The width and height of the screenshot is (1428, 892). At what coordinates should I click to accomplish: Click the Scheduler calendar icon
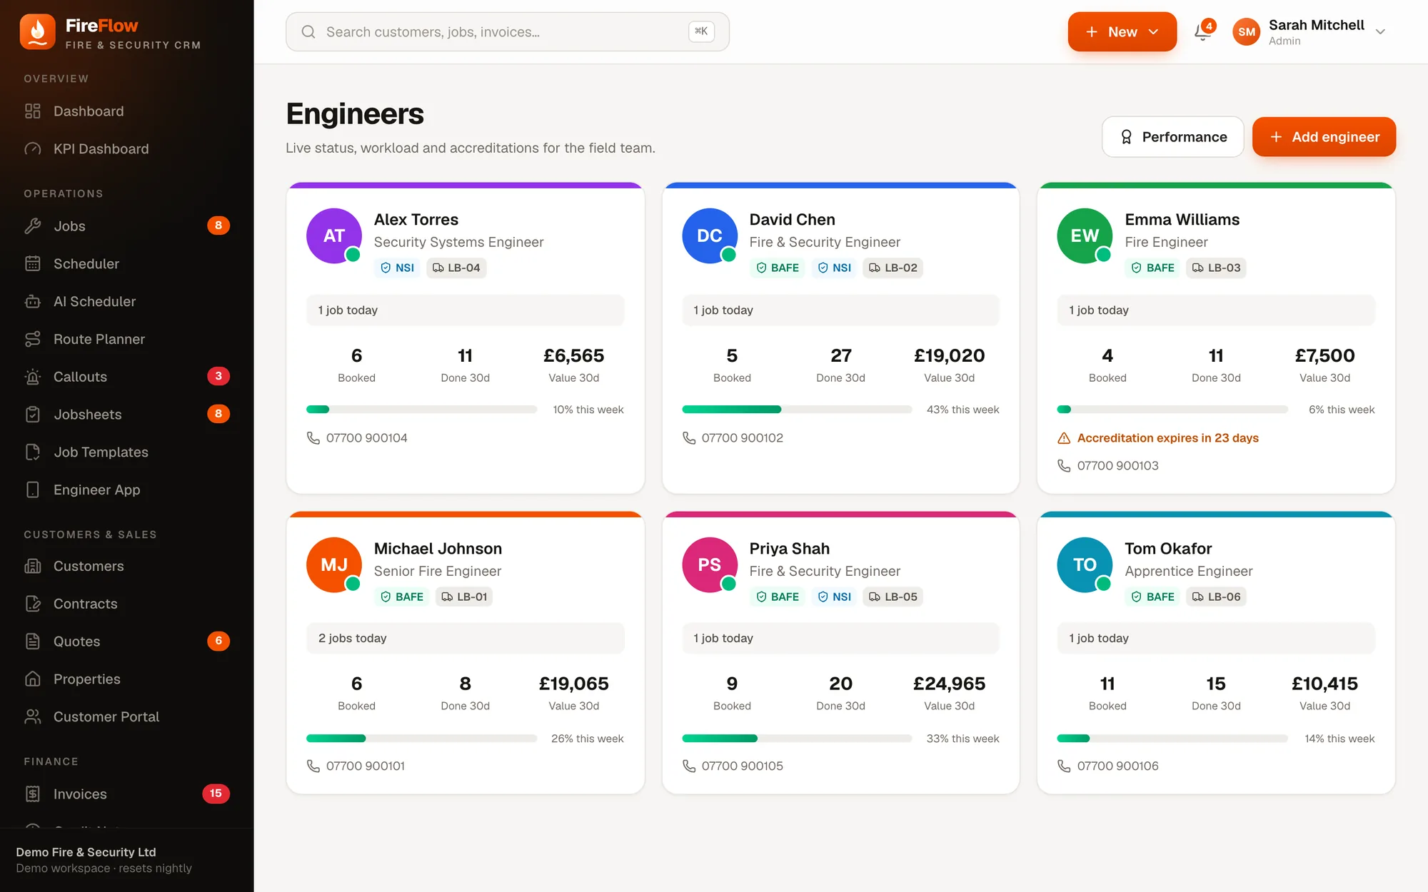pos(33,264)
